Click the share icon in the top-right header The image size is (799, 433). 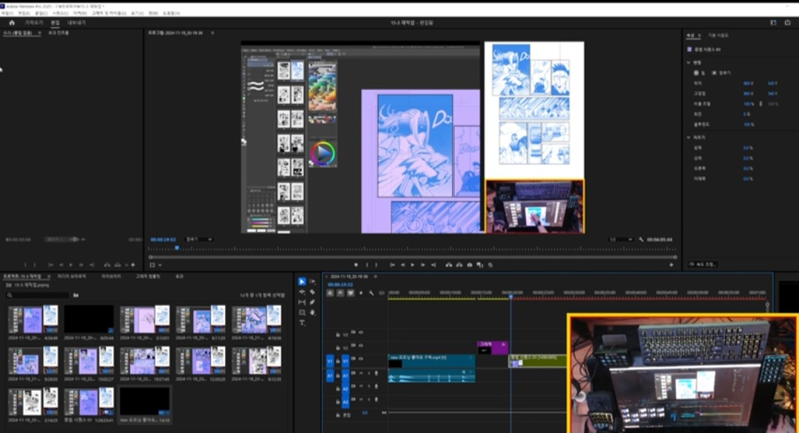point(788,23)
